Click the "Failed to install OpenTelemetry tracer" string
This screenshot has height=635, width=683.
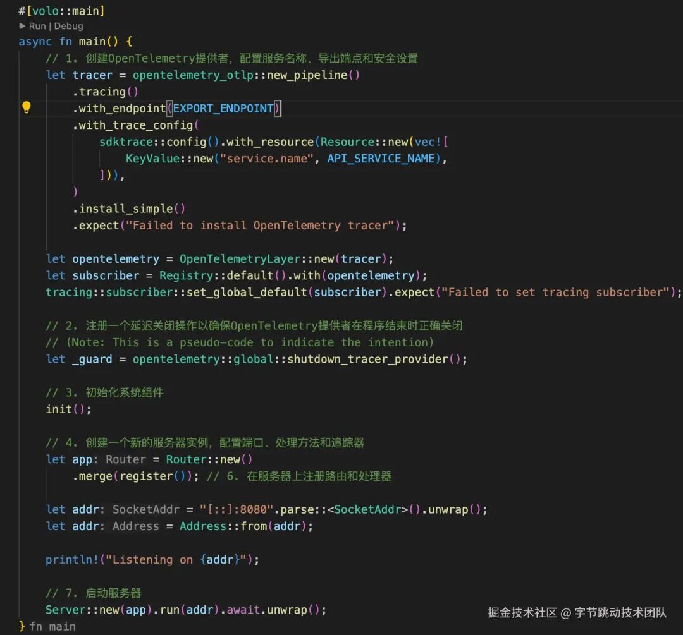(x=260, y=226)
